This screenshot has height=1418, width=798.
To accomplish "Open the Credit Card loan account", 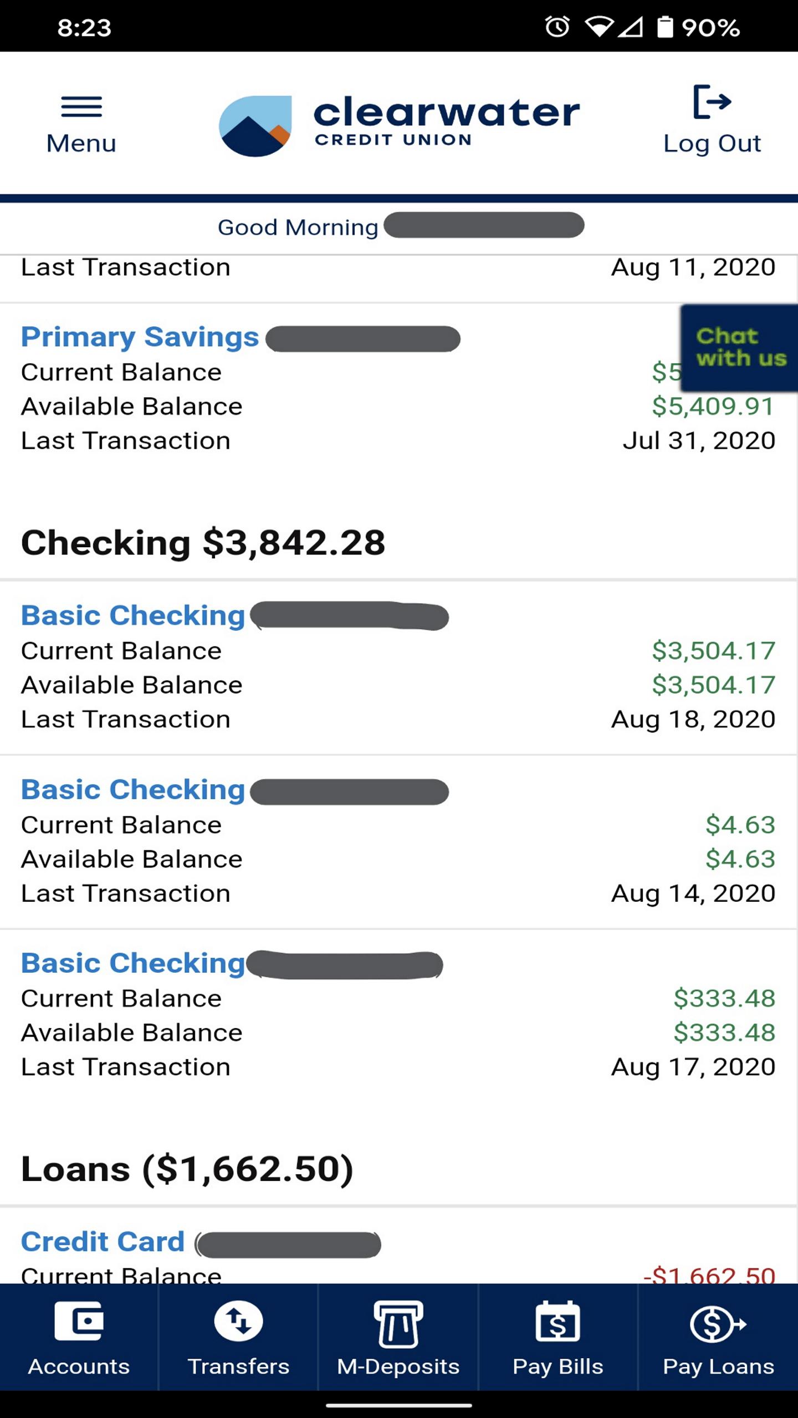I will click(x=103, y=1242).
